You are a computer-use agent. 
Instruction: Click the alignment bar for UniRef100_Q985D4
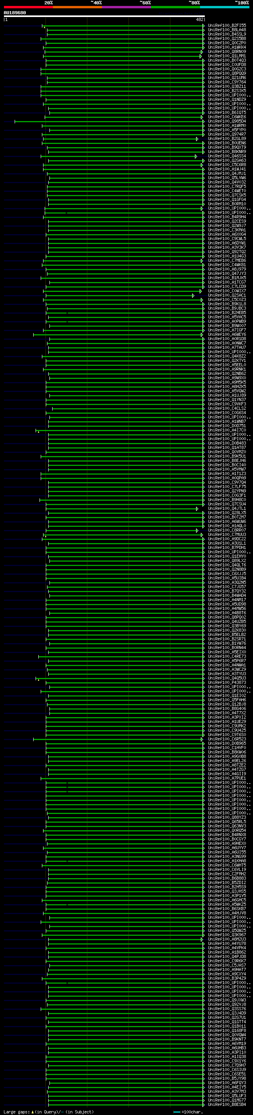coord(110,122)
